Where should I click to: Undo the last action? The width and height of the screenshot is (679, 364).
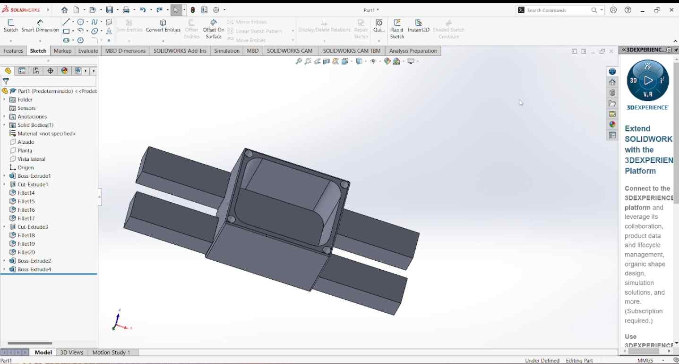click(143, 10)
